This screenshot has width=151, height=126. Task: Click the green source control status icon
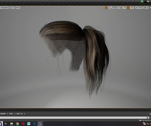pyautogui.click(x=142, y=2)
